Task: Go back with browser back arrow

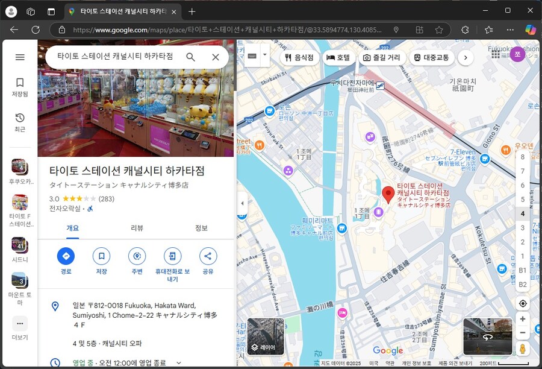Action: tap(14, 30)
